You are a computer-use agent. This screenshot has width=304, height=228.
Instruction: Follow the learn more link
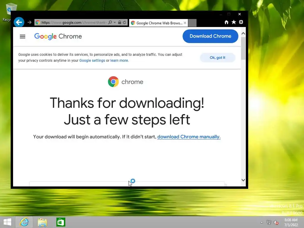point(119,61)
